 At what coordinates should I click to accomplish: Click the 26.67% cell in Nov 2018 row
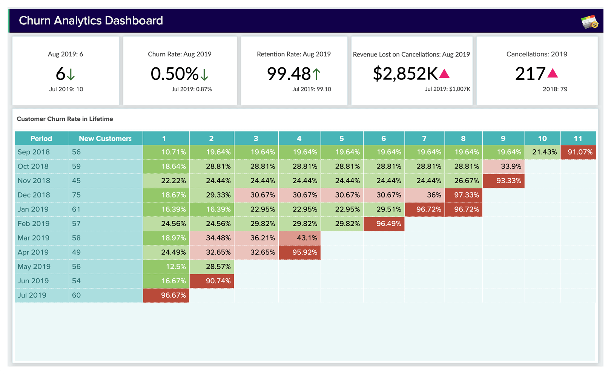tap(464, 181)
